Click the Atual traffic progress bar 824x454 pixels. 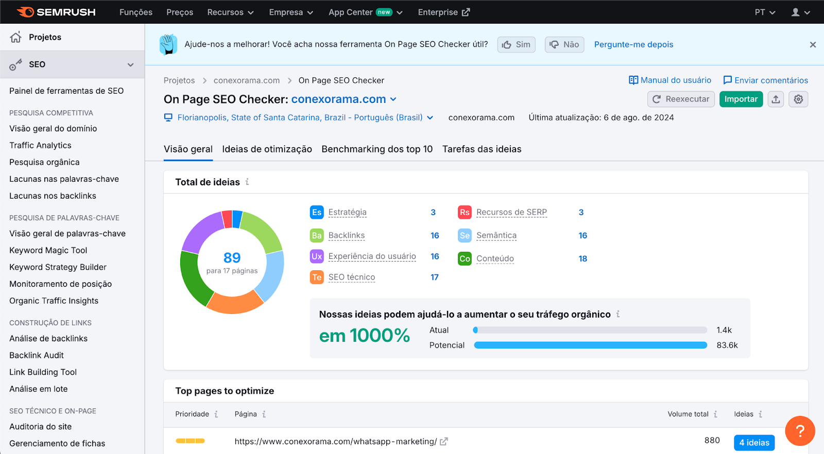[591, 330]
